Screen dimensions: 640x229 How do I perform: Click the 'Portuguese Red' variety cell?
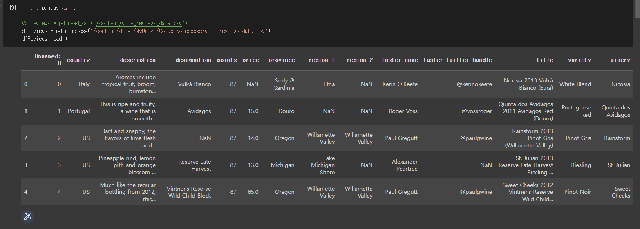[576, 111]
